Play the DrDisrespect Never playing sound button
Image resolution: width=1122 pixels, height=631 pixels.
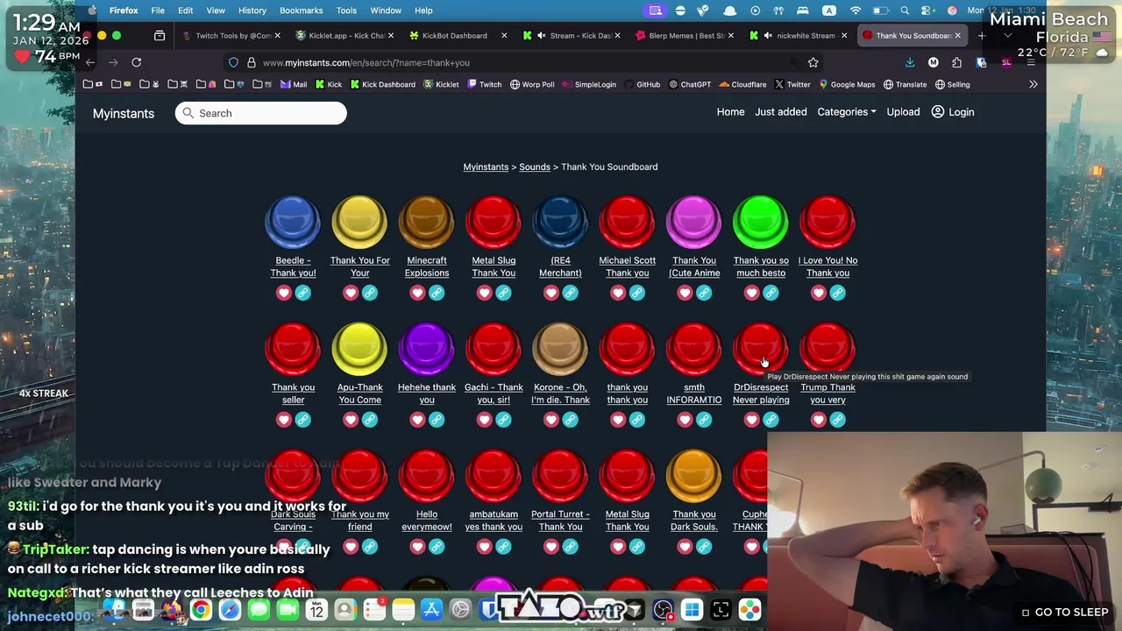[761, 349]
